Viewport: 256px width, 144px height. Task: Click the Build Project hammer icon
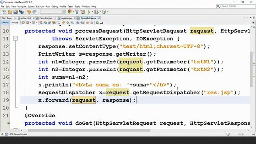pos(77,12)
